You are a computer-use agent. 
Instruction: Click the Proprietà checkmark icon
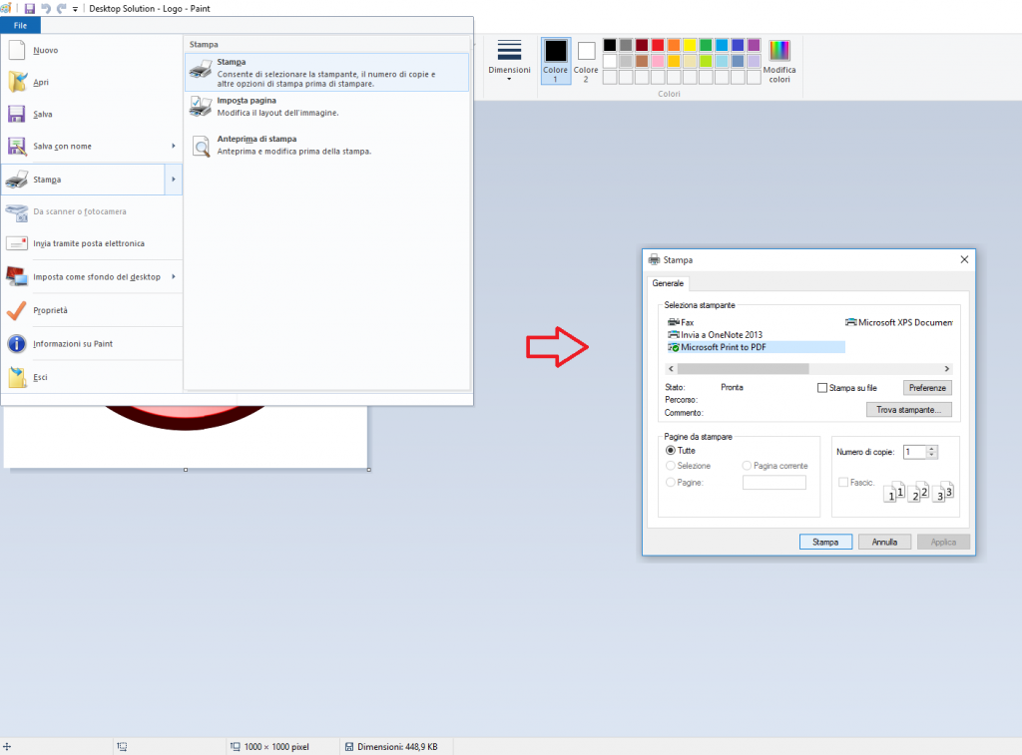[x=16, y=311]
